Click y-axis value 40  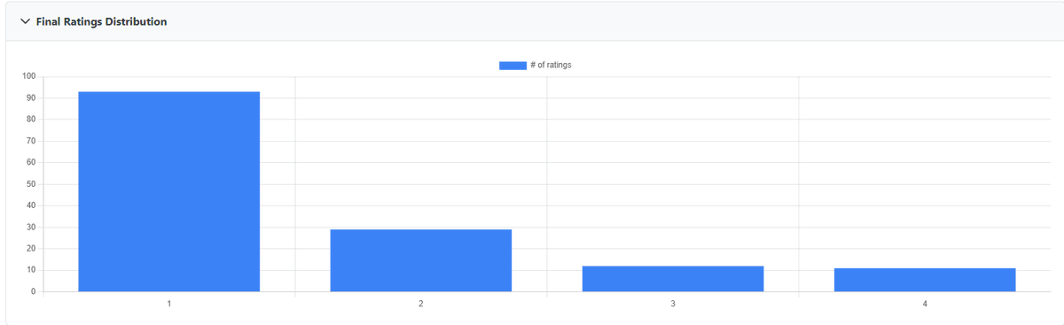pos(31,205)
